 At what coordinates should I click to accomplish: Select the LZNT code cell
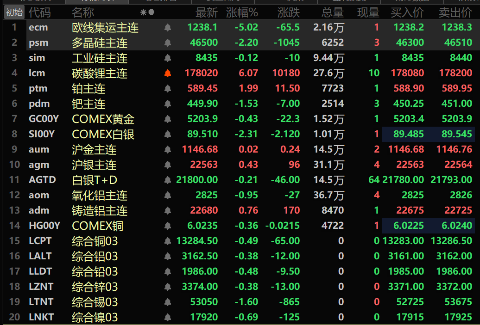click(x=41, y=287)
